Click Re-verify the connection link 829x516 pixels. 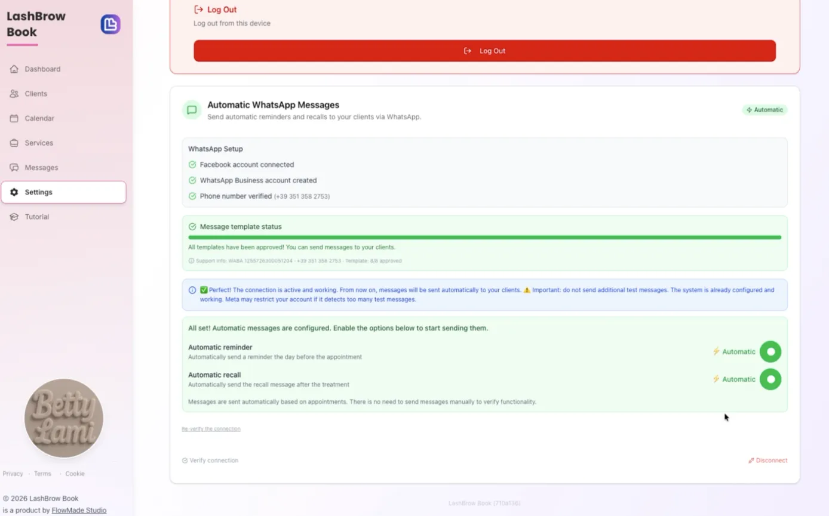[211, 429]
